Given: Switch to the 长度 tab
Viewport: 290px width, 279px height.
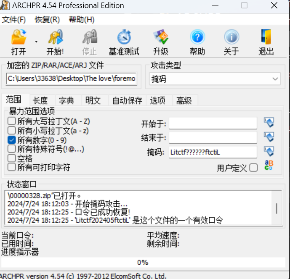Looking at the screenshot, I should pos(40,100).
